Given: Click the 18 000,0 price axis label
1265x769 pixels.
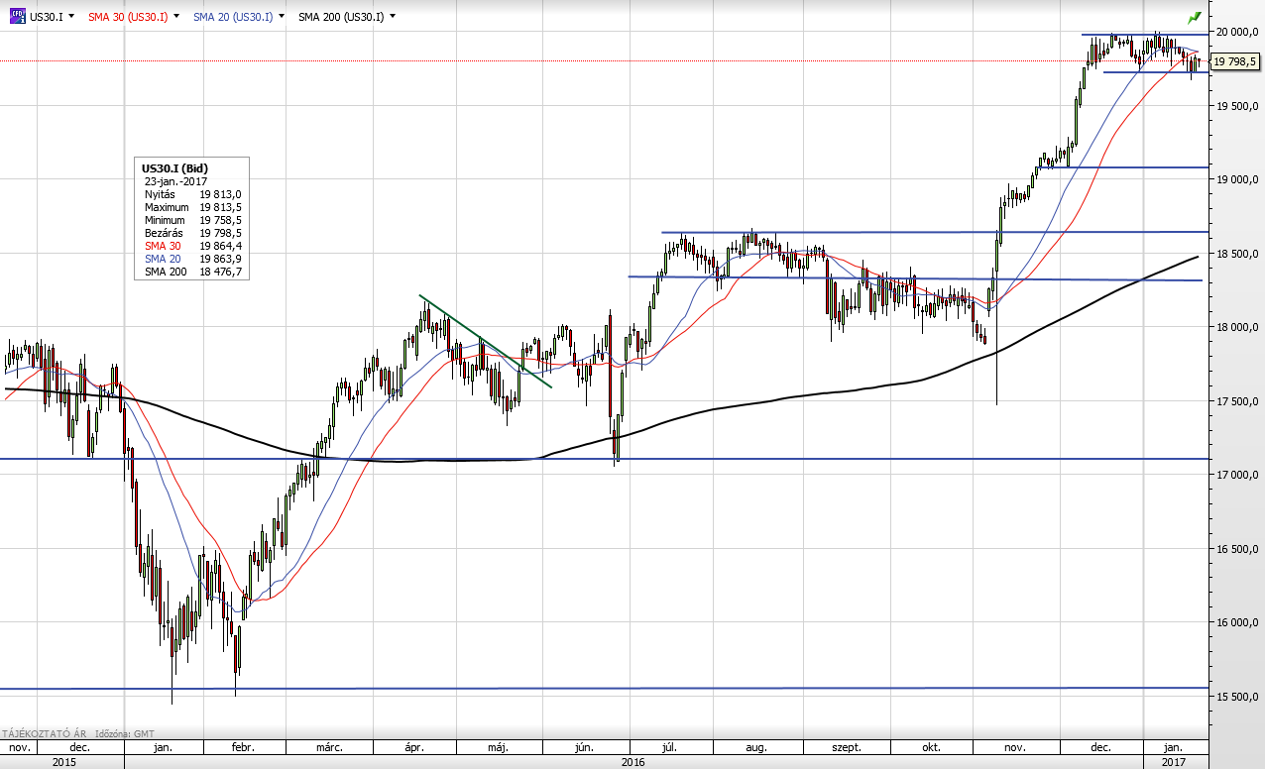Looking at the screenshot, I should pos(1239,327).
